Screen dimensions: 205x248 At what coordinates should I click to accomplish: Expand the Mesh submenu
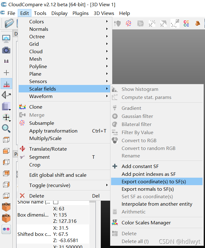coord(64,59)
